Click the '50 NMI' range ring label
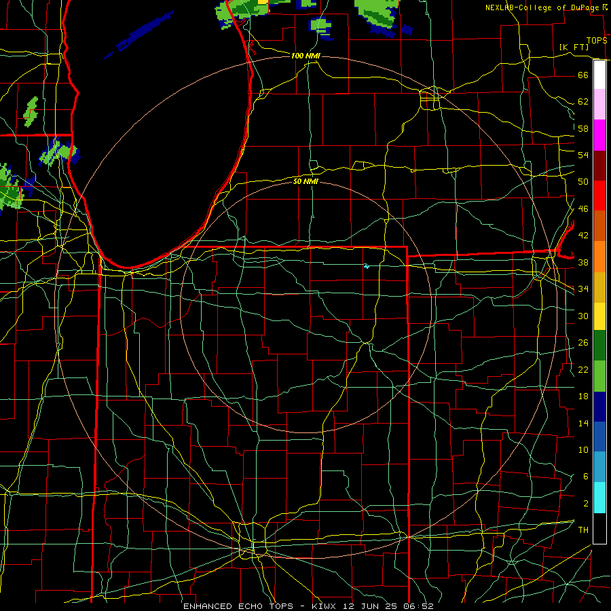611x611 pixels. pyautogui.click(x=305, y=181)
